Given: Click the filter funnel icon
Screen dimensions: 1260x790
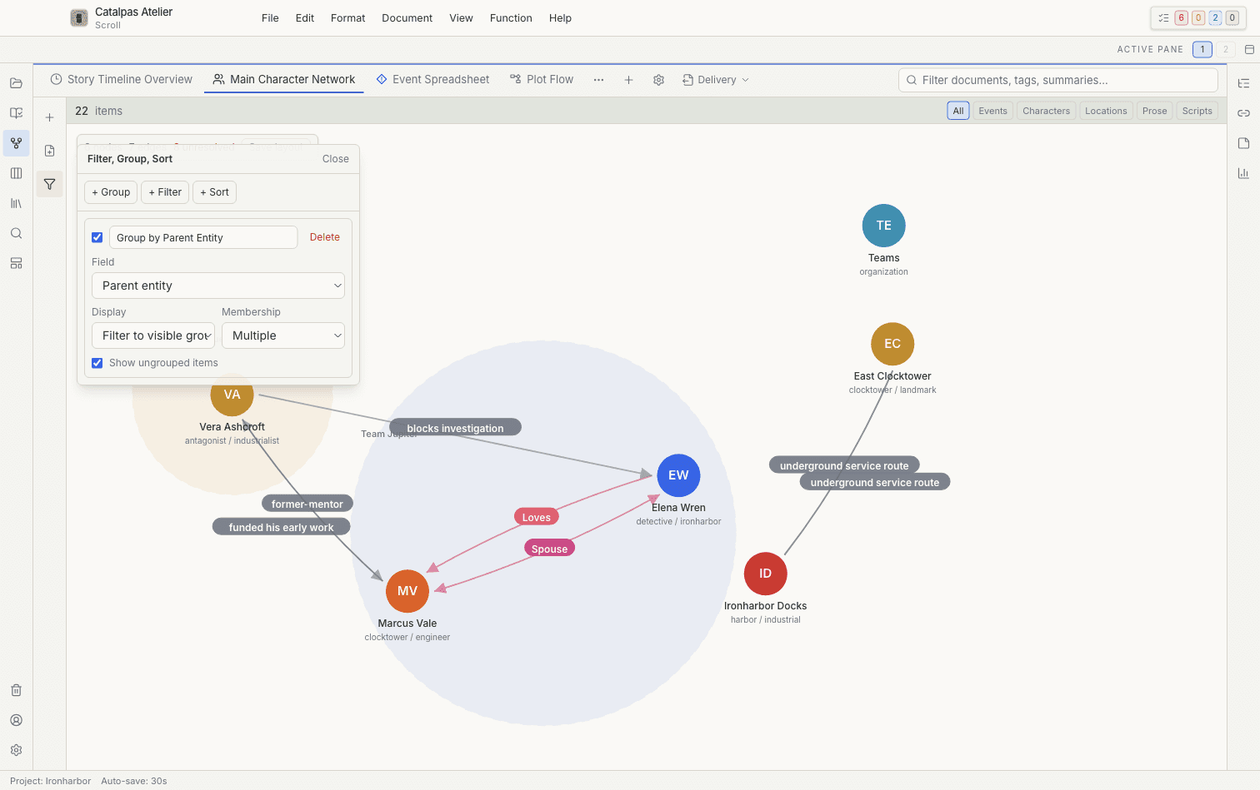Looking at the screenshot, I should coord(49,184).
